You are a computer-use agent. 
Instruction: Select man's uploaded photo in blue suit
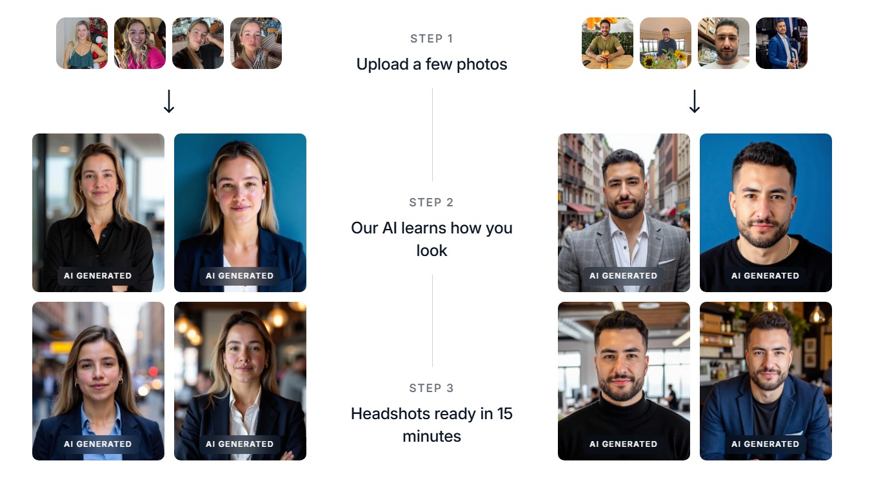[x=782, y=43]
